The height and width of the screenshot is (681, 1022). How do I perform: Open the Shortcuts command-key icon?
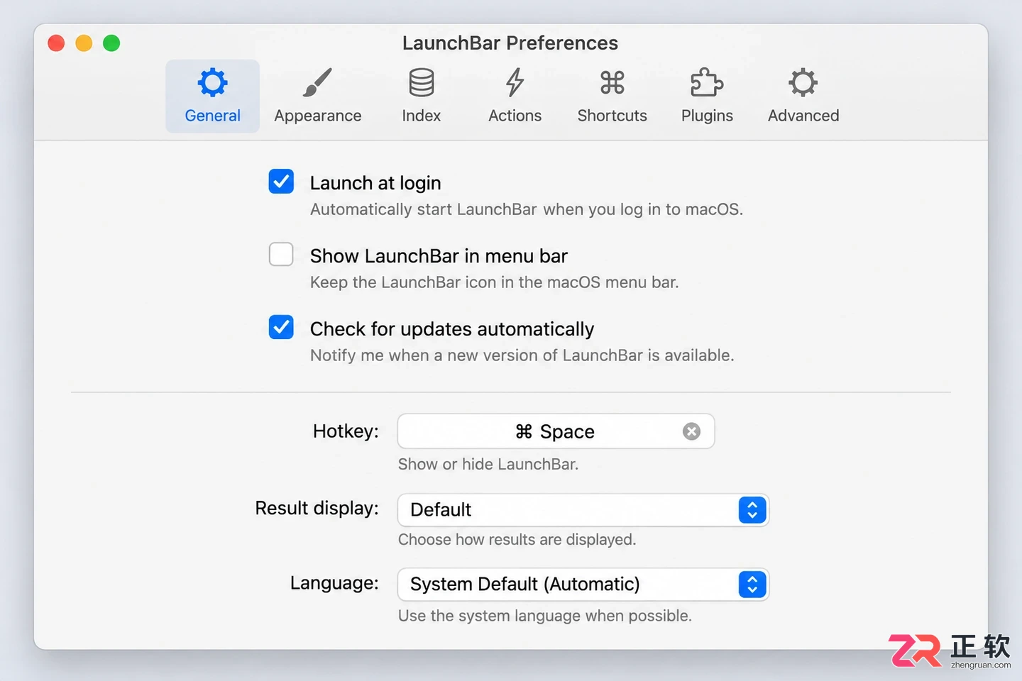coord(612,83)
